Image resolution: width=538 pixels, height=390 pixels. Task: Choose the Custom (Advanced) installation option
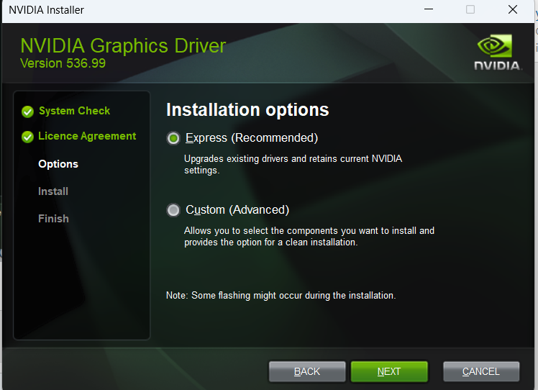click(x=173, y=210)
